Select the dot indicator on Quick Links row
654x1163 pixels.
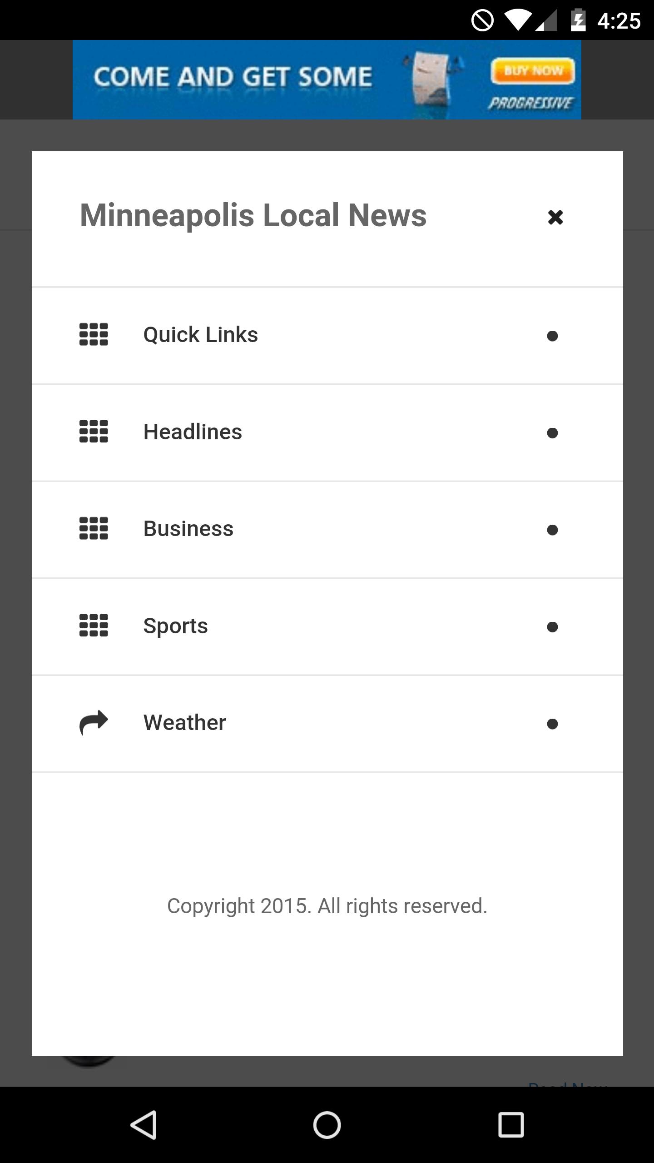[552, 336]
